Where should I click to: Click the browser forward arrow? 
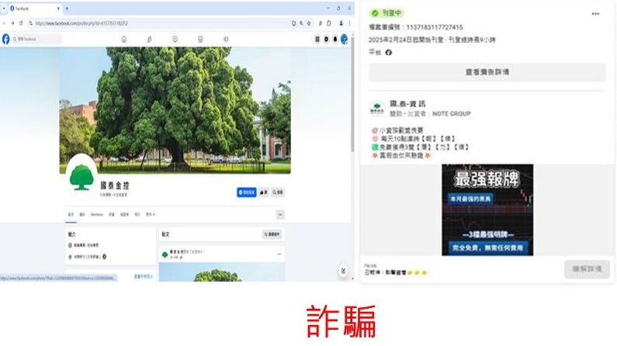coord(12,23)
